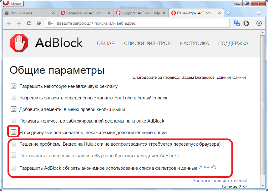Expand the tab list menu at right
Viewport: 268px width, 191px height.
(259, 13)
